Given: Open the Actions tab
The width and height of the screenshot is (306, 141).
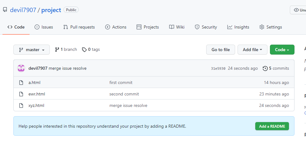Looking at the screenshot, I should (116, 27).
